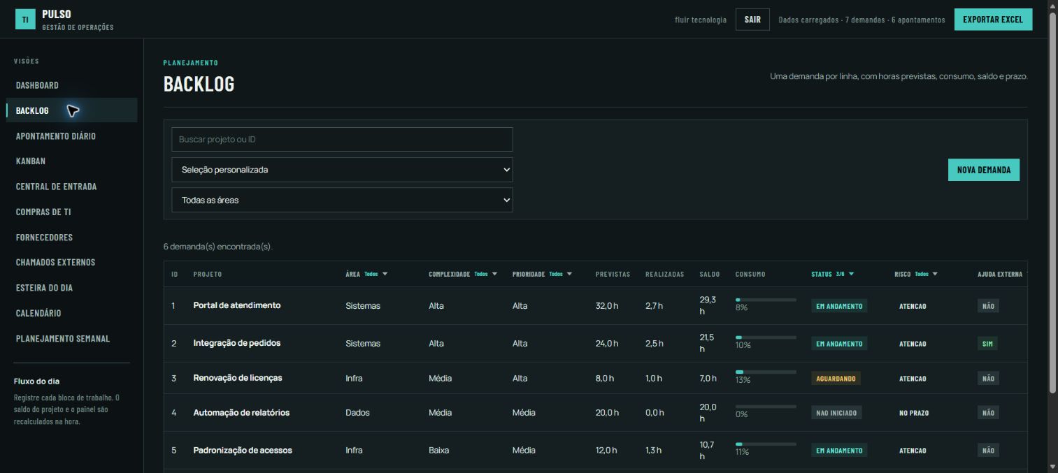Click the SIM external help badge
The width and height of the screenshot is (1058, 473).
987,344
